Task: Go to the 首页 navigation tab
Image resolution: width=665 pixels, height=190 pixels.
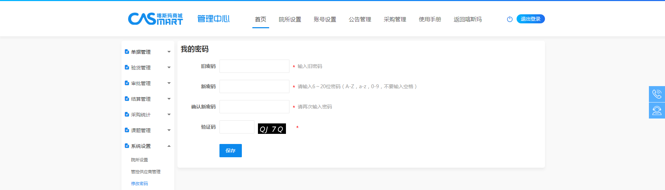Action: [x=260, y=20]
